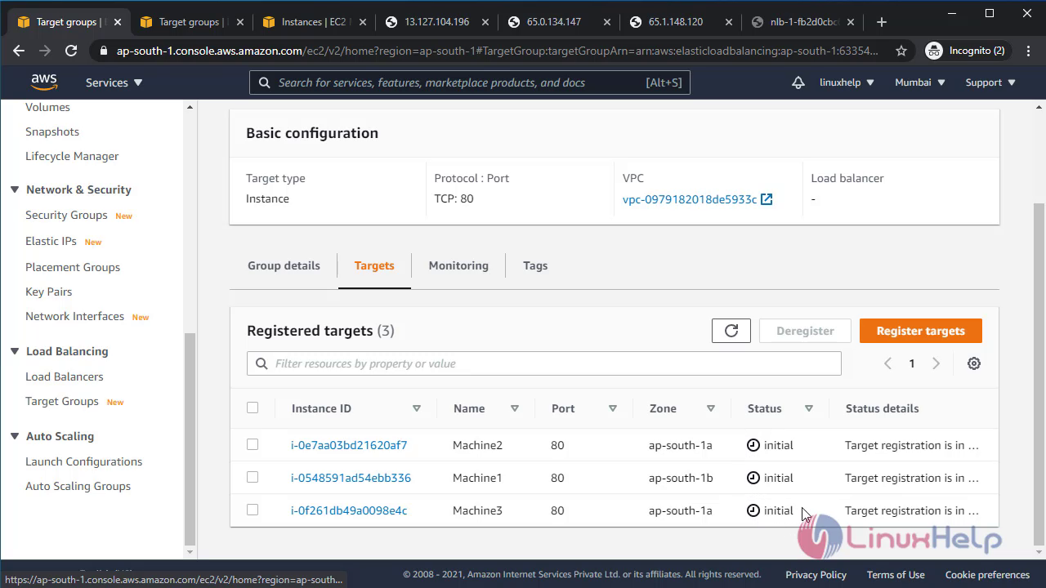The image size is (1046, 588).
Task: Open the notifications bell icon
Action: (798, 82)
